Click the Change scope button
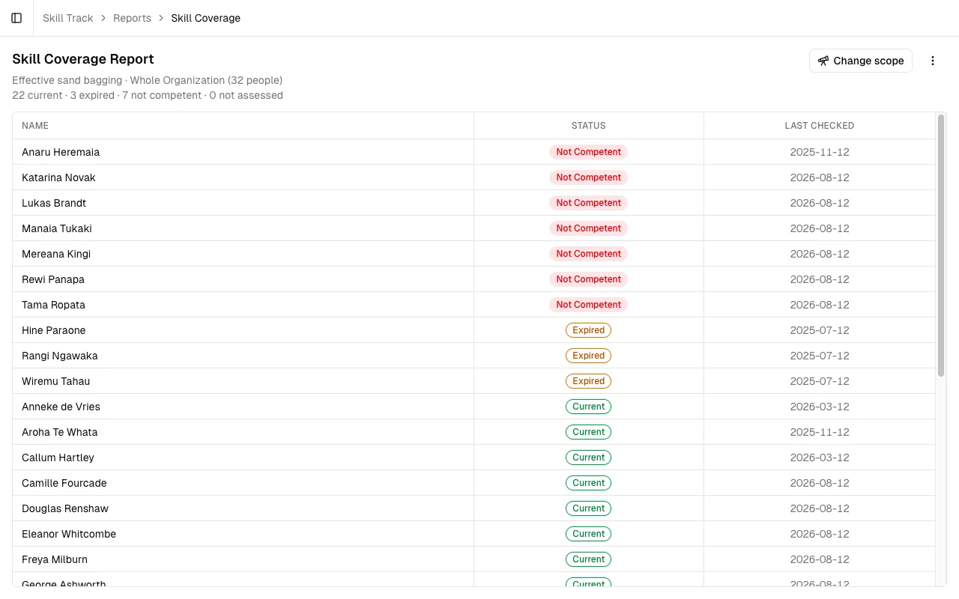The height and width of the screenshot is (599, 959). 861,61
